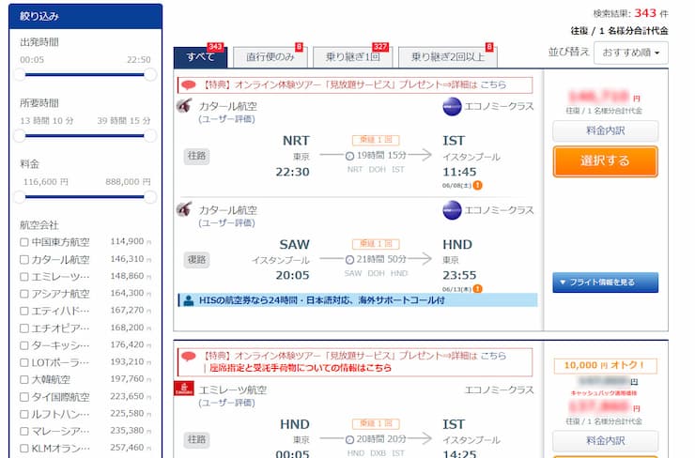
Task: Select the すべて tab
Action: (x=200, y=56)
